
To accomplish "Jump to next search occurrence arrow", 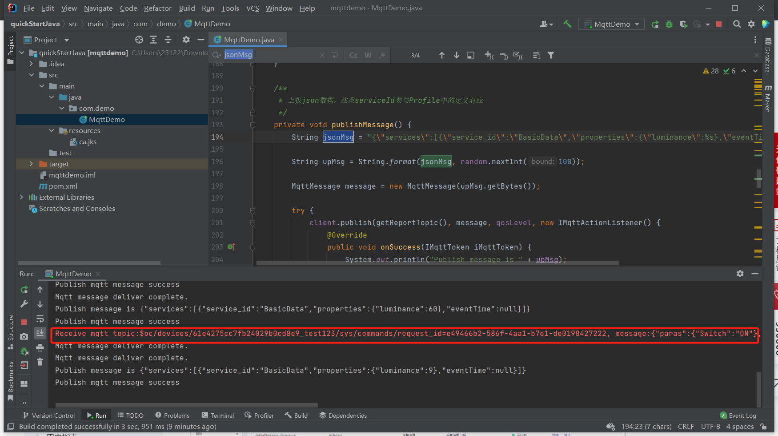I will coord(457,55).
